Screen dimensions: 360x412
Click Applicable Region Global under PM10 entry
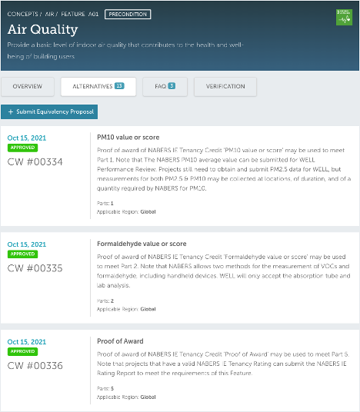pyautogui.click(x=126, y=212)
